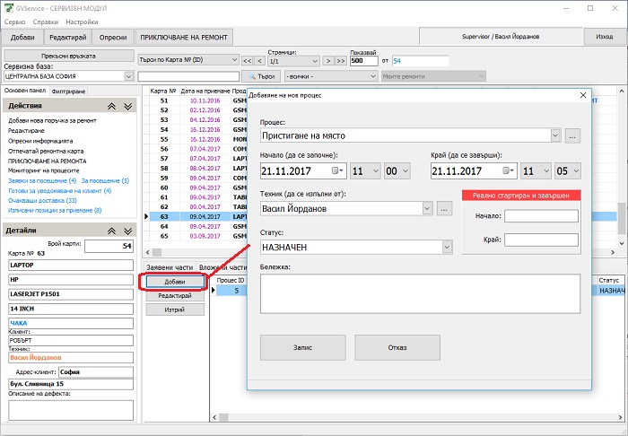Open Очакващи доставка (33) link
This screenshot has height=436, width=628.
[42, 200]
